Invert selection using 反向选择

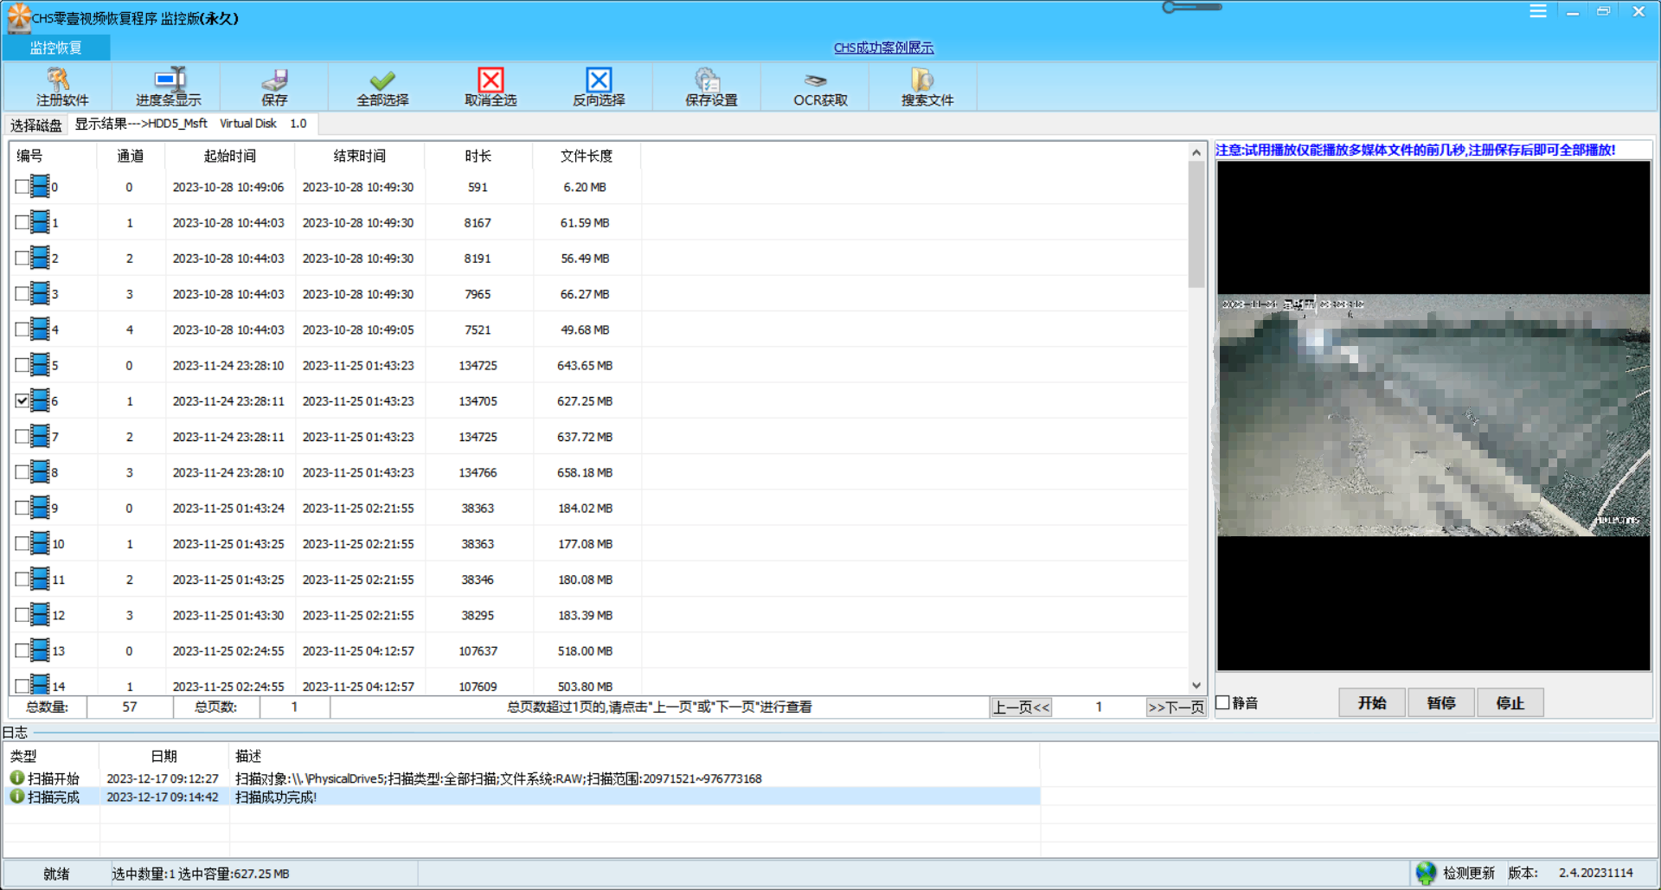[599, 86]
